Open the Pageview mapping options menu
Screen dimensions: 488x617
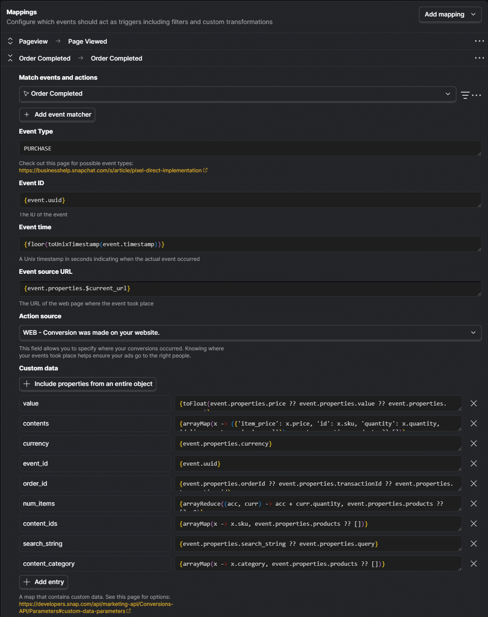479,41
